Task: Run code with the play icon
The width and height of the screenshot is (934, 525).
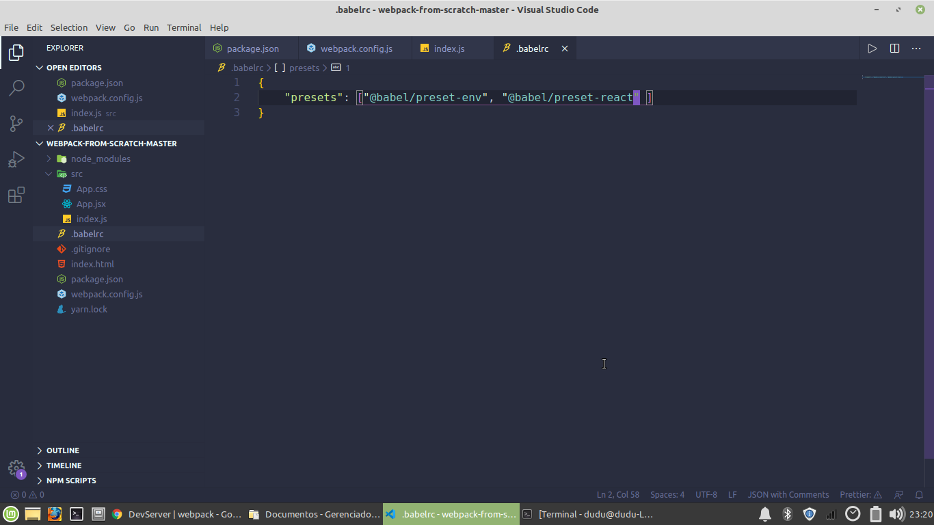Action: 872,49
